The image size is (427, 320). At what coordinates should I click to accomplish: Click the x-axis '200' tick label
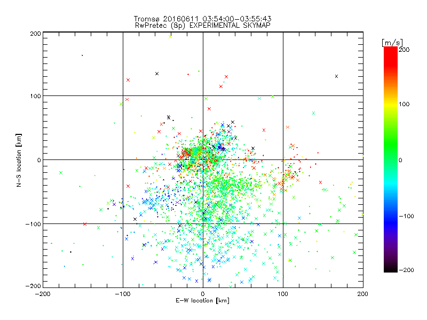(363, 294)
